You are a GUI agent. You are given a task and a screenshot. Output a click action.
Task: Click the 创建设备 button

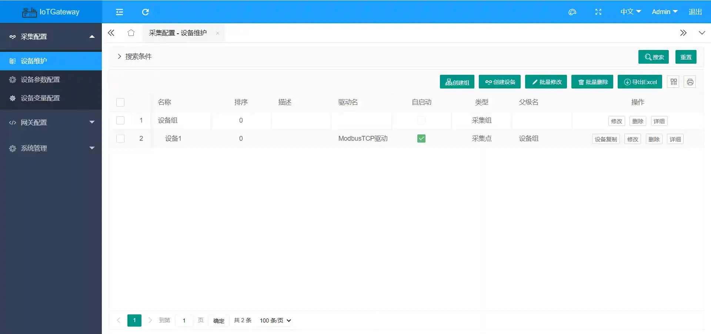(x=500, y=81)
